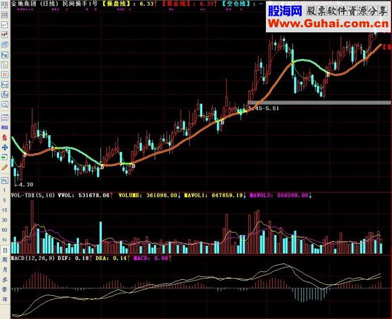The width and height of the screenshot is (392, 319).
Task: Open the grid layout sidebar icon
Action: (x=5, y=15)
